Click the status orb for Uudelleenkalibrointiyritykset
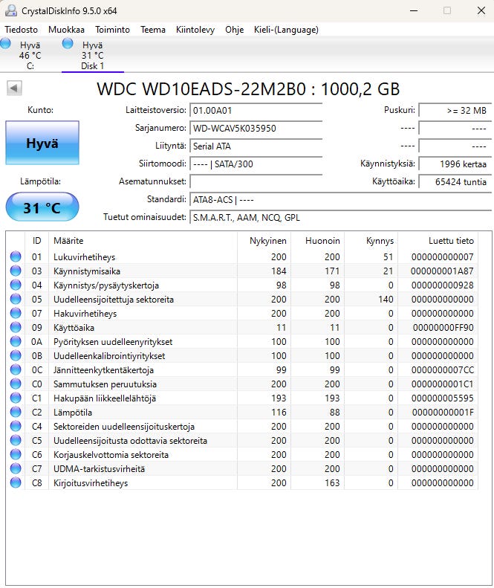 (16, 355)
